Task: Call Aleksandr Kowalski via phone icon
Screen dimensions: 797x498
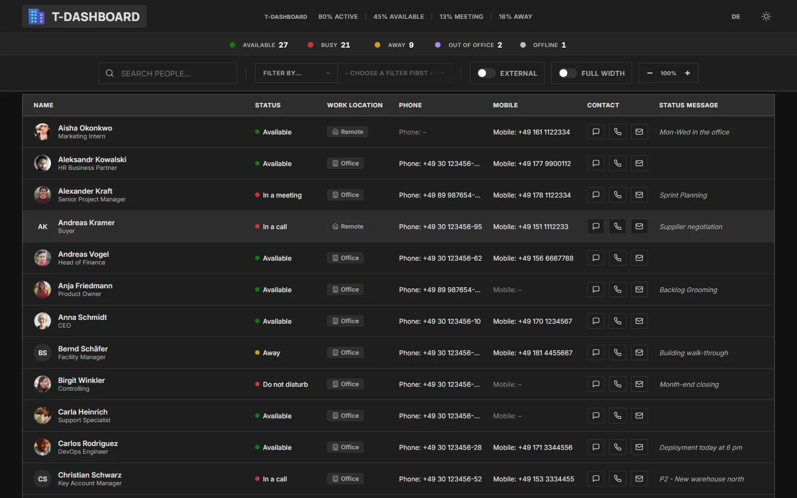Action: (618, 163)
